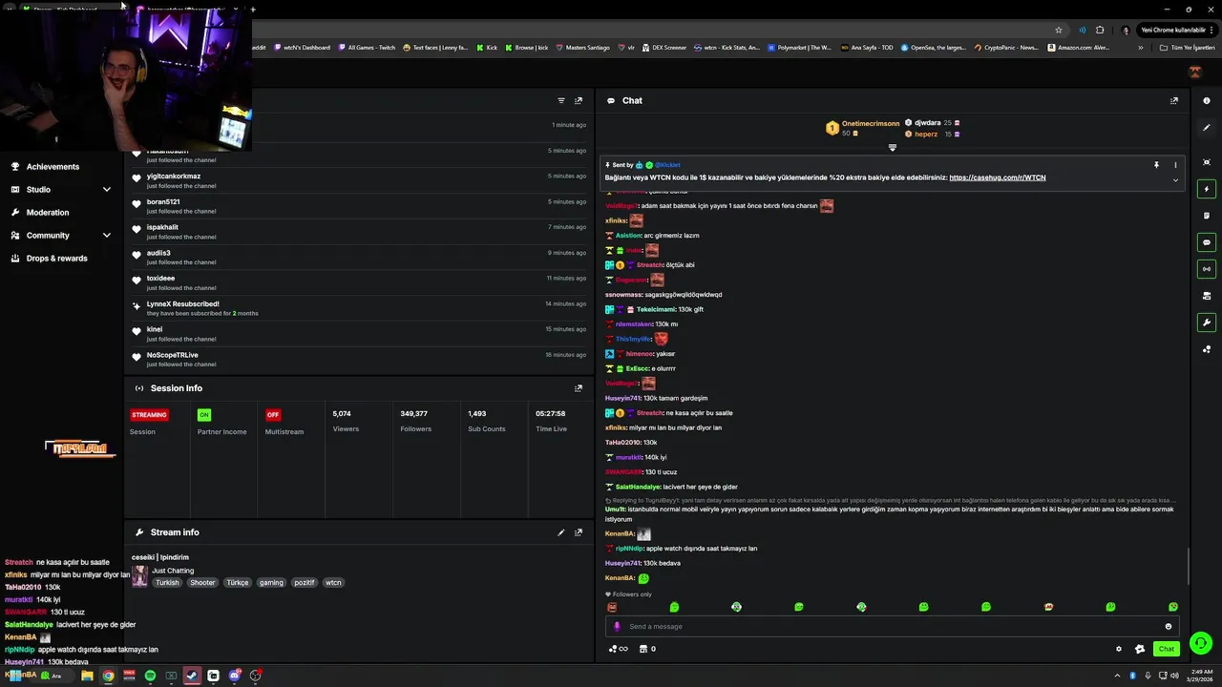The width and height of the screenshot is (1222, 687).
Task: Click the wtcn tag in Stream info
Action: (x=333, y=583)
